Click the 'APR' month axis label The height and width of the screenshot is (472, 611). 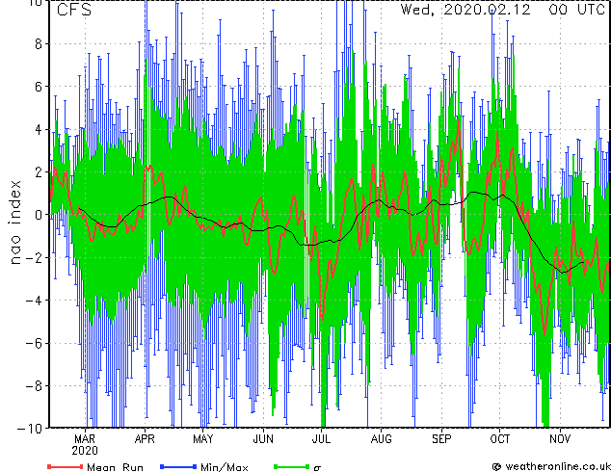pos(145,439)
